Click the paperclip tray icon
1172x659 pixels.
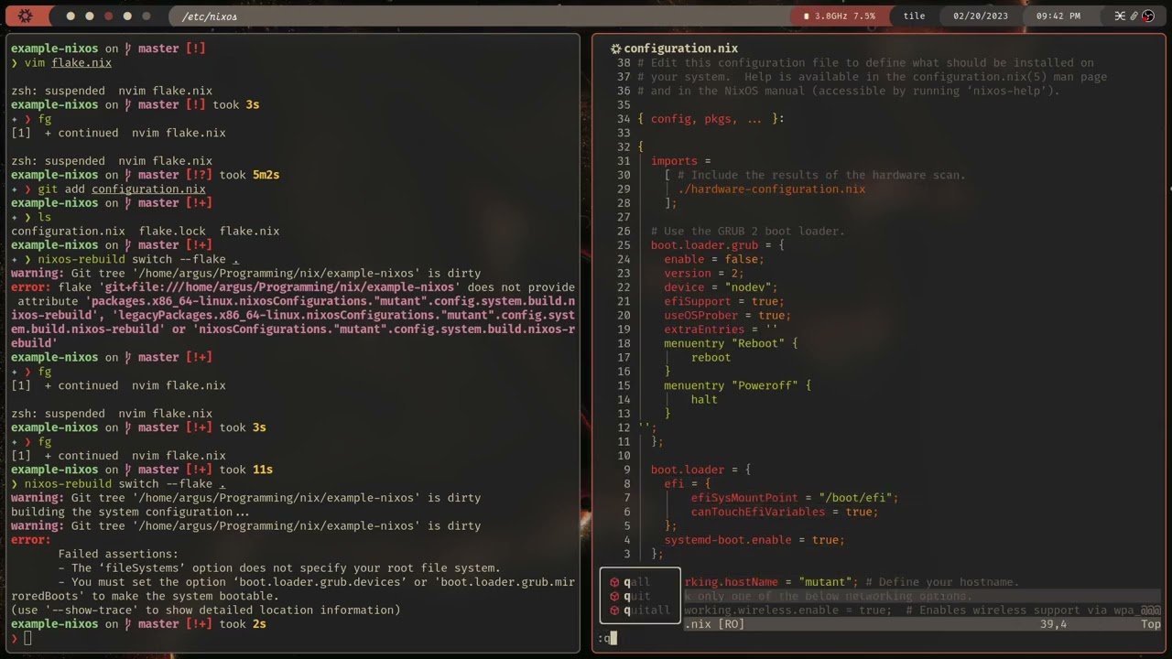pos(1134,16)
